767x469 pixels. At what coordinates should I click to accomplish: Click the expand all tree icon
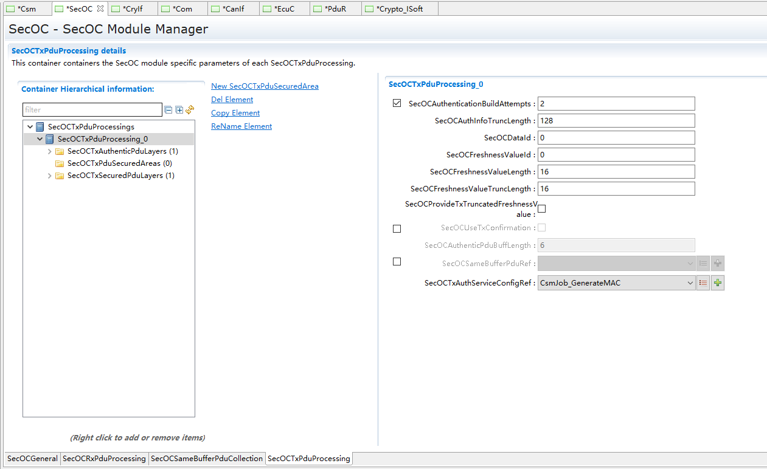pyautogui.click(x=179, y=110)
